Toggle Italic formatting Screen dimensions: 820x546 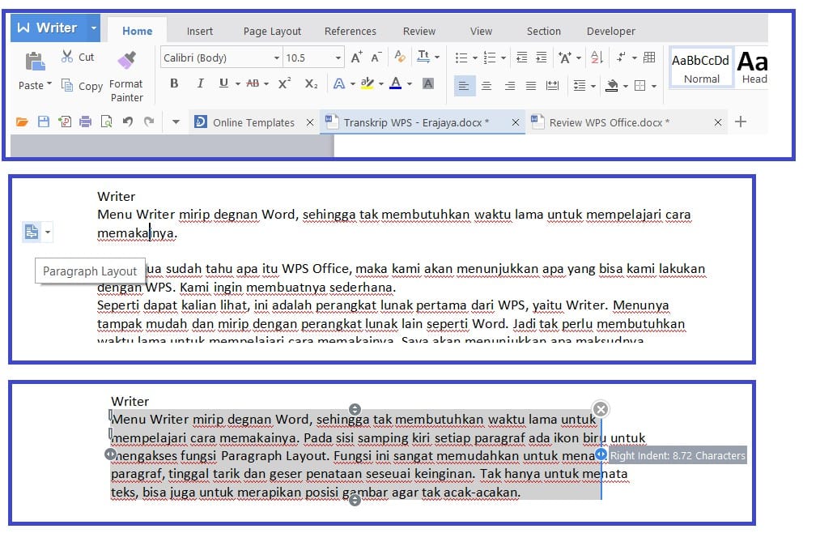200,83
